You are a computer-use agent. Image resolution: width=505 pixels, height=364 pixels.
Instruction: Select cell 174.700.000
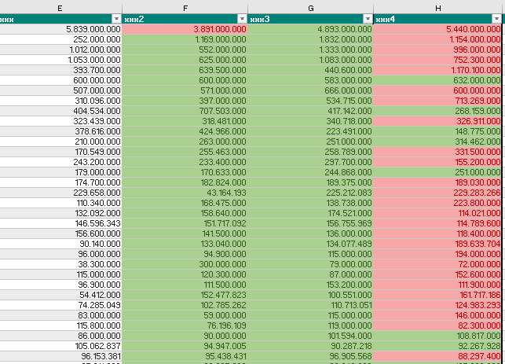click(x=61, y=182)
